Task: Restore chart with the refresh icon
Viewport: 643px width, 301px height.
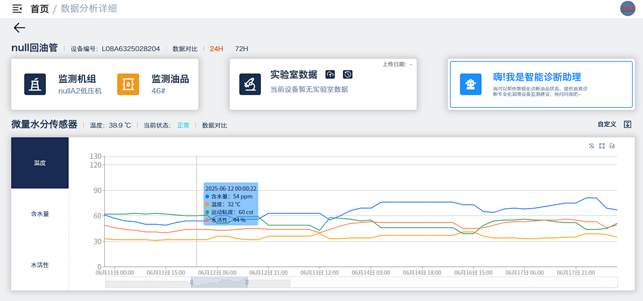Action: click(x=591, y=146)
